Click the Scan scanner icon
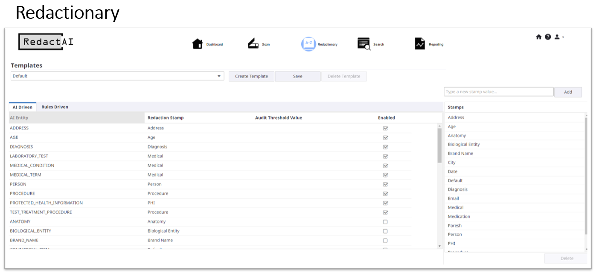The image size is (599, 275). [253, 44]
